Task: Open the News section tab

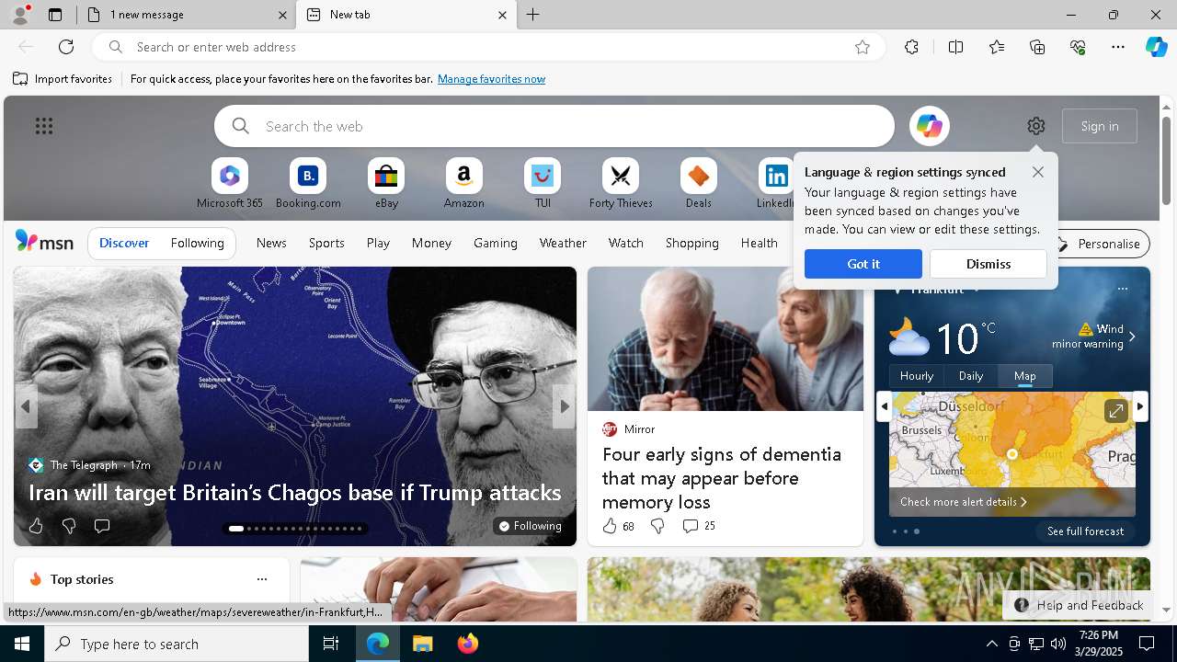Action: (x=271, y=243)
